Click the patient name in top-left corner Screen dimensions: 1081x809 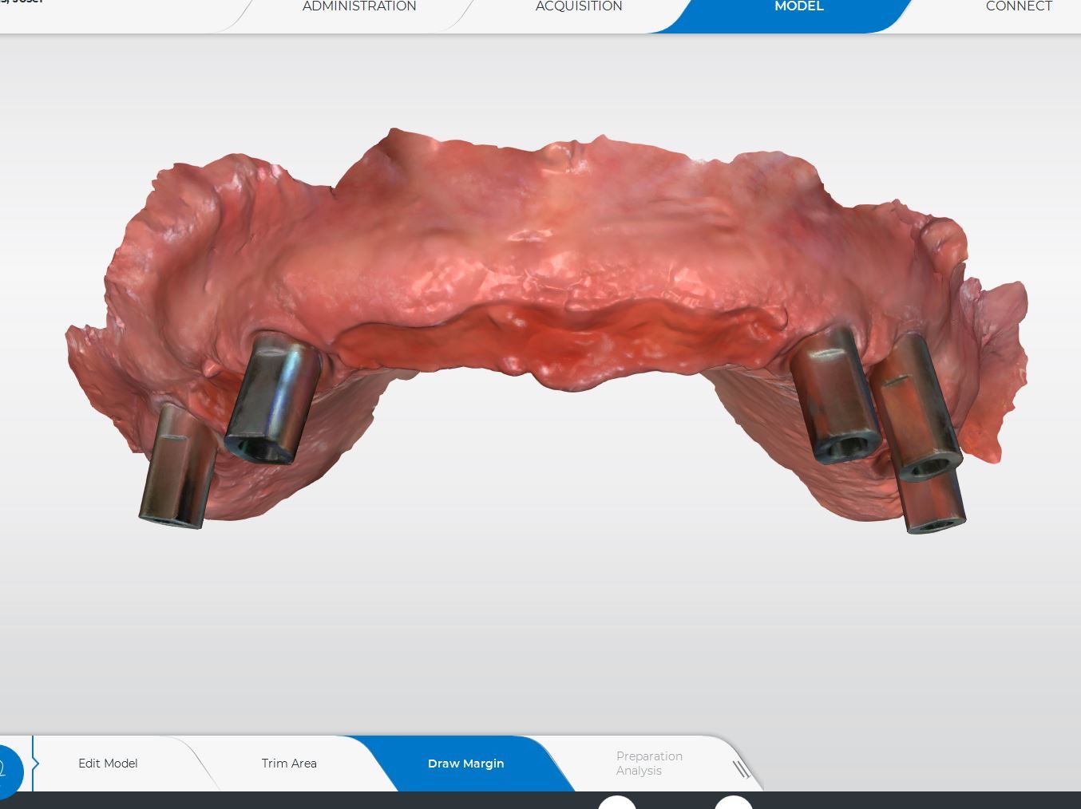(22, 2)
